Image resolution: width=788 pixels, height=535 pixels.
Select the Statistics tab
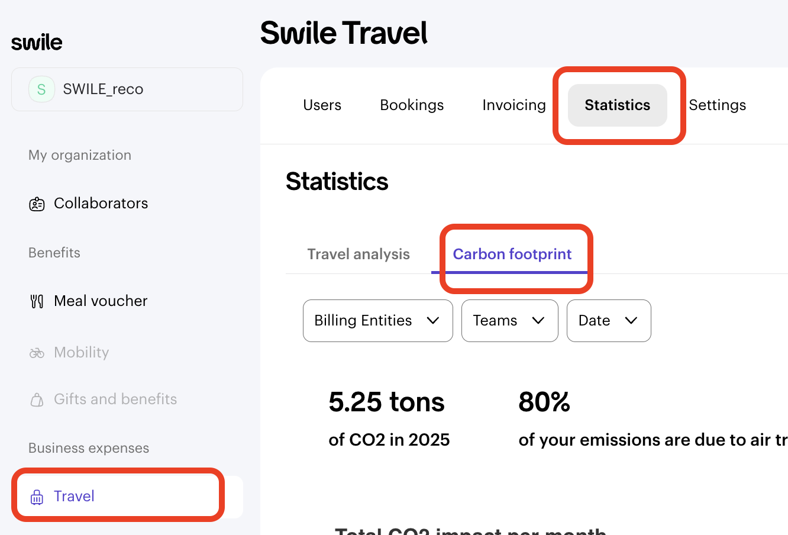(x=617, y=105)
